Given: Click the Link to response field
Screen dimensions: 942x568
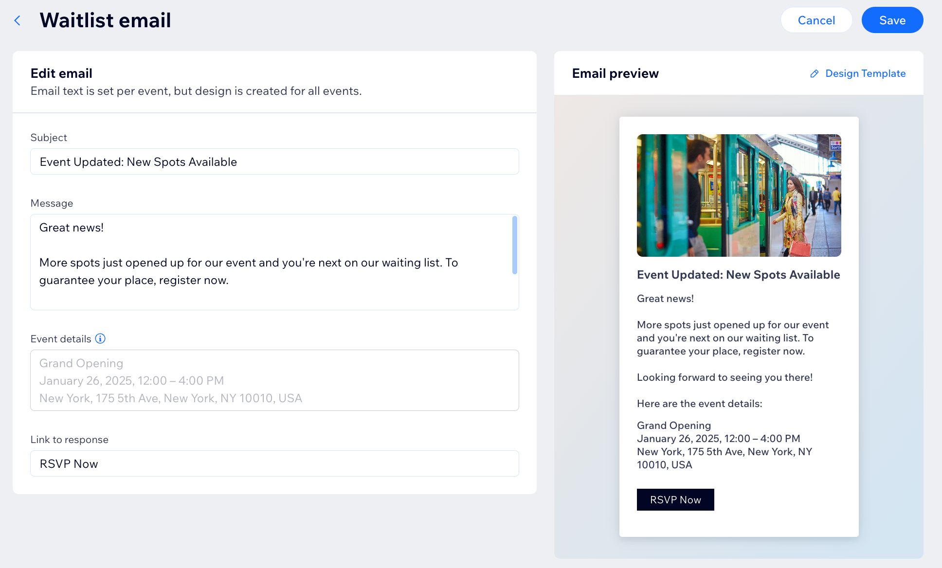Looking at the screenshot, I should pos(274,463).
